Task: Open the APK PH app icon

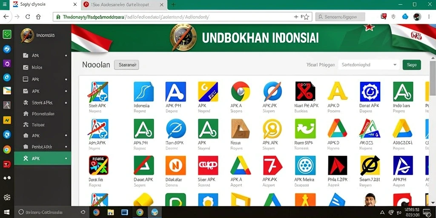Action: click(176, 92)
